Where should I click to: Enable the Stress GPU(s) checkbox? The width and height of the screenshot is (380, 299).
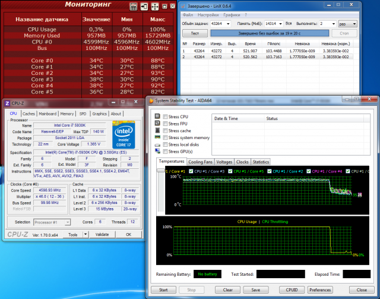pos(165,152)
